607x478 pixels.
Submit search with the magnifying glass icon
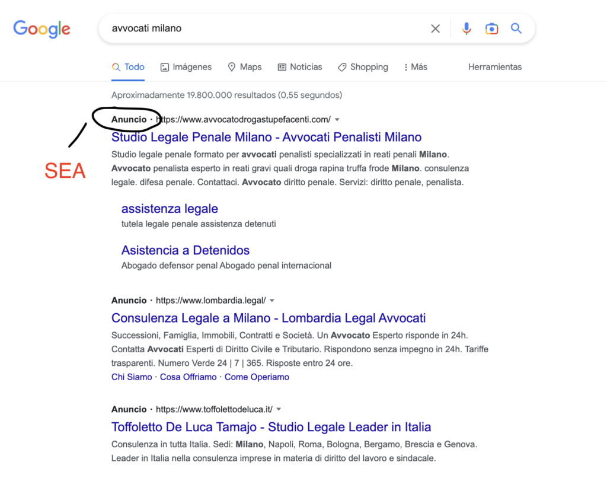click(516, 28)
